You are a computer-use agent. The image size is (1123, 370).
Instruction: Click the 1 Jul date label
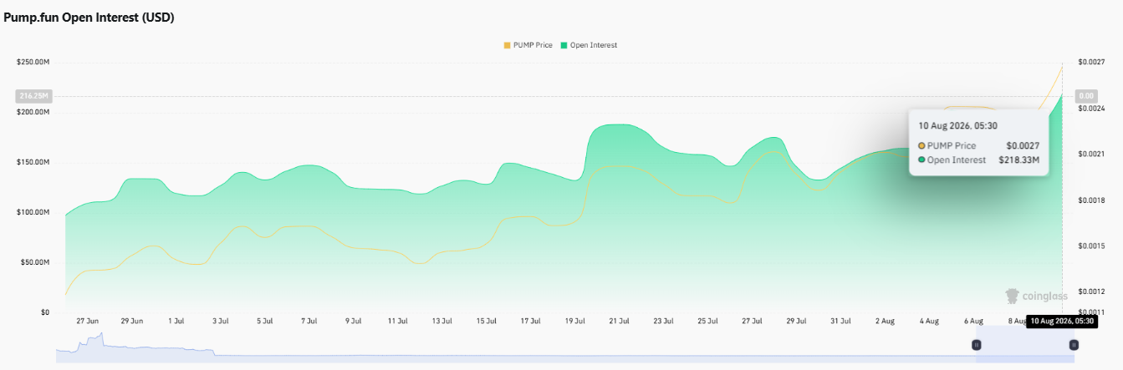[x=176, y=321]
